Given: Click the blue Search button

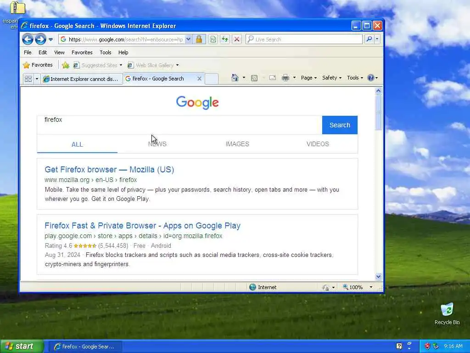Looking at the screenshot, I should point(340,125).
